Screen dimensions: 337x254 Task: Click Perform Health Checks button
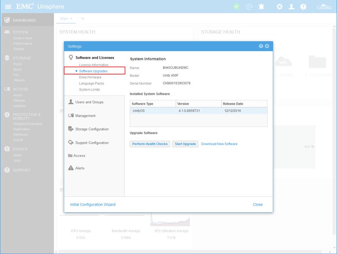(150, 144)
